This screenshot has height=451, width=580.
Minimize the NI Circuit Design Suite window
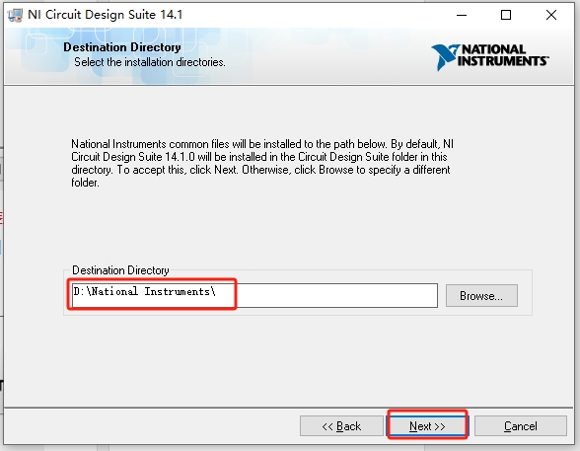pyautogui.click(x=462, y=15)
